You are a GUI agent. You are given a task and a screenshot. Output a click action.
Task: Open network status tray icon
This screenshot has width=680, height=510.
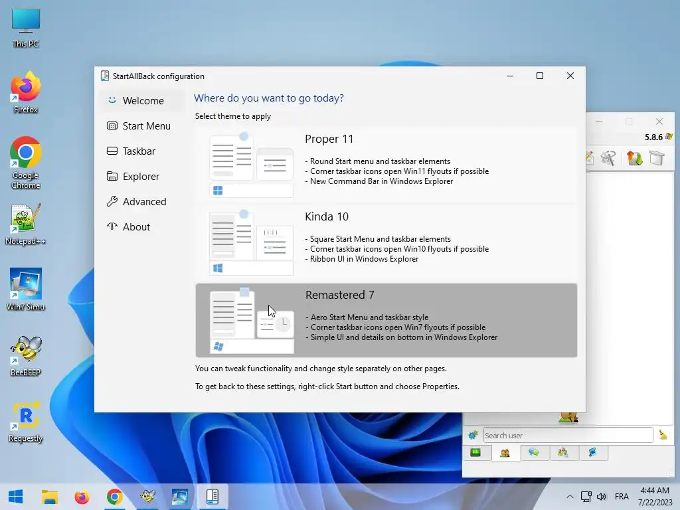(x=586, y=497)
